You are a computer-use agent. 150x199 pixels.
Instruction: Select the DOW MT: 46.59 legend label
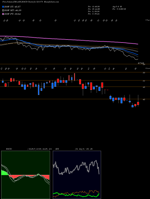pos(13,11)
